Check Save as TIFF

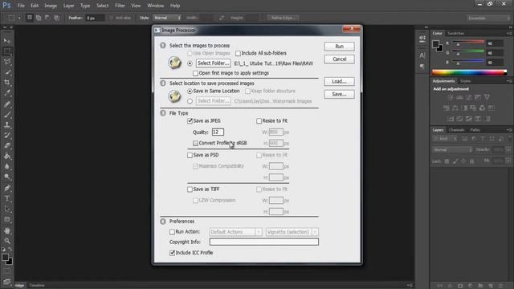tap(190, 189)
